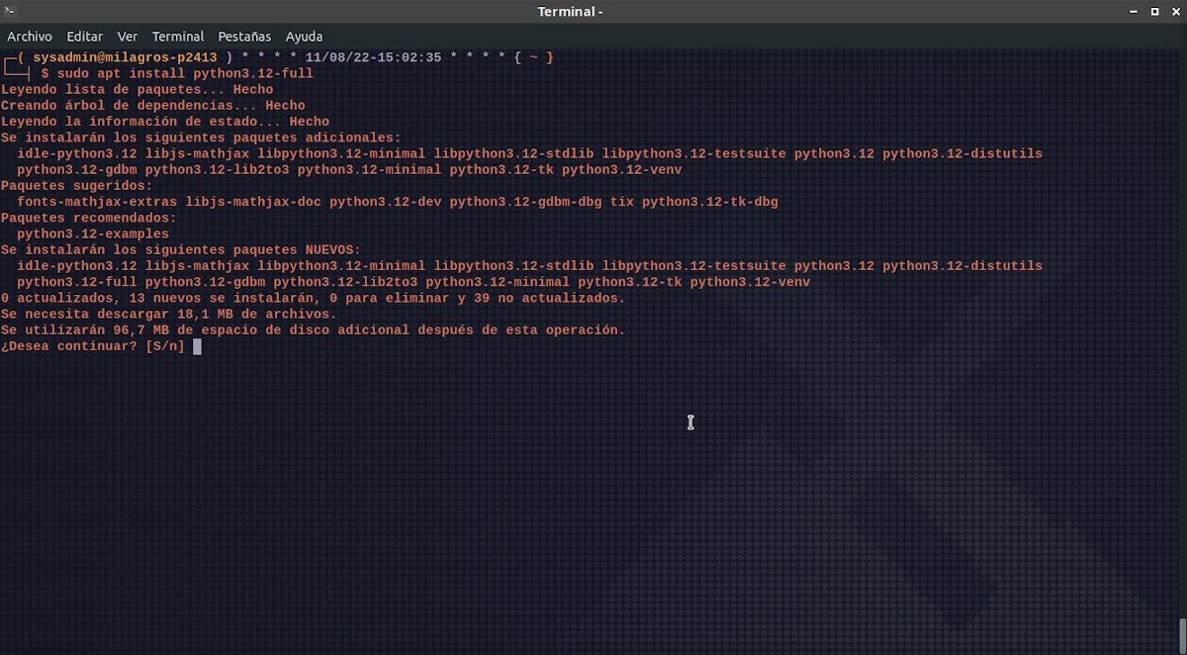Image resolution: width=1187 pixels, height=655 pixels.
Task: Click the Terminal window title text
Action: tap(570, 11)
